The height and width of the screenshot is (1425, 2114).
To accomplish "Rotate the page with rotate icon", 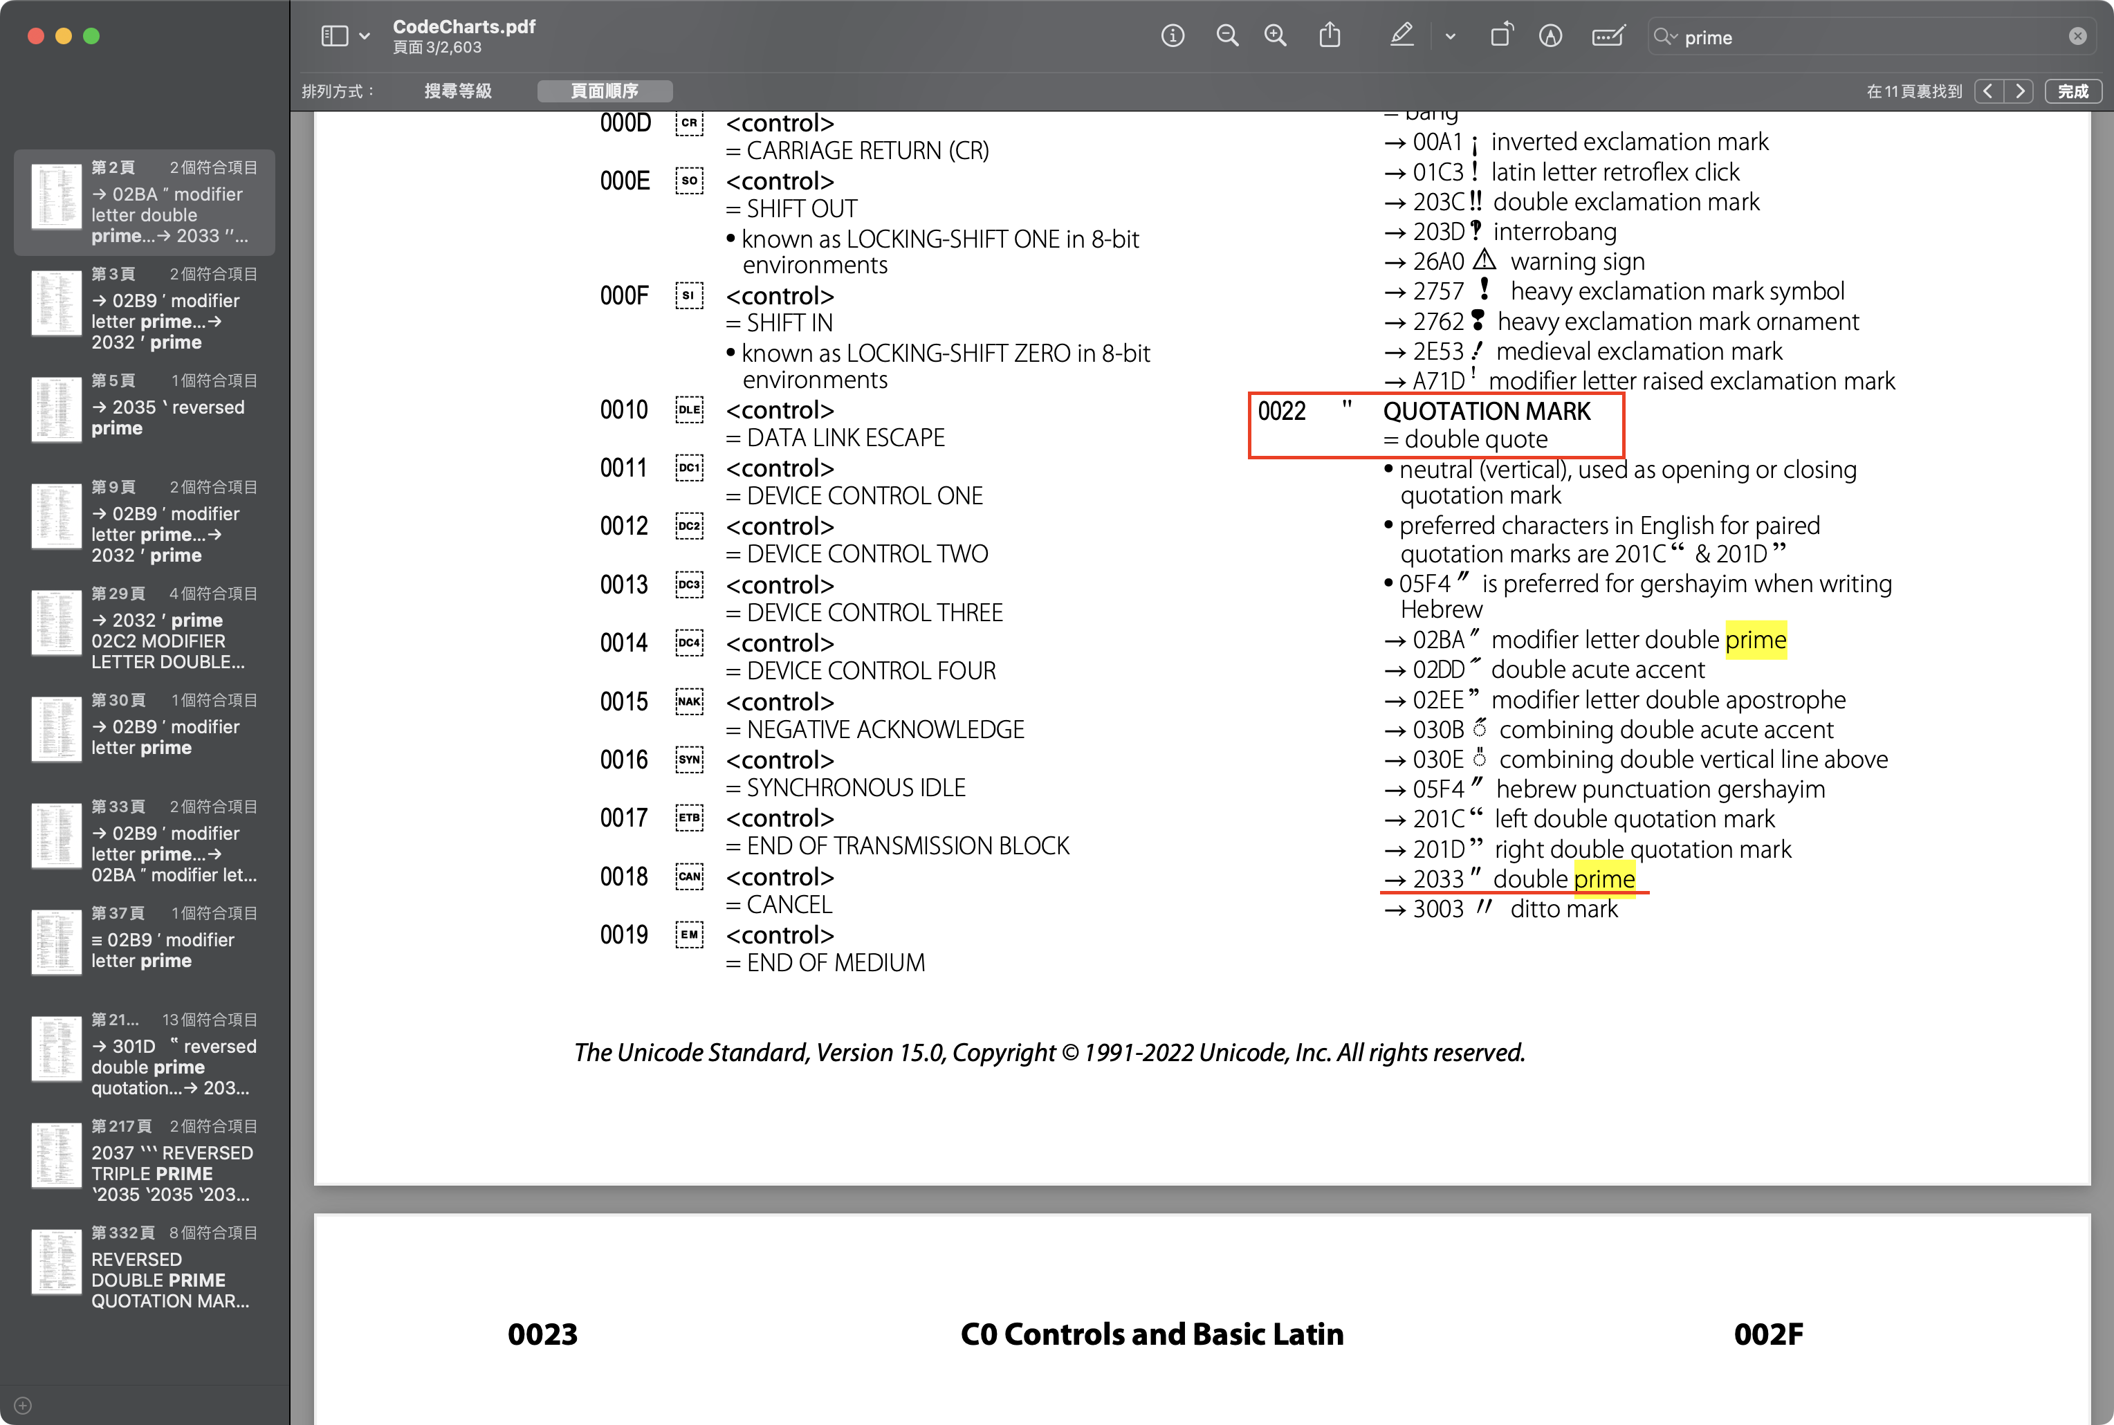I will [x=1501, y=37].
